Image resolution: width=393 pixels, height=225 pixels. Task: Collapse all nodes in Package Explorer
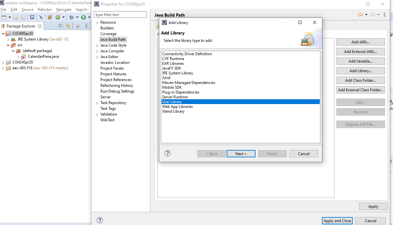pos(61,26)
